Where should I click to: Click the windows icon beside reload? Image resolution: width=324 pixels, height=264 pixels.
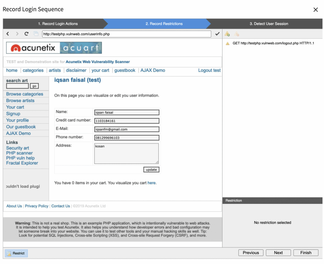click(36, 34)
